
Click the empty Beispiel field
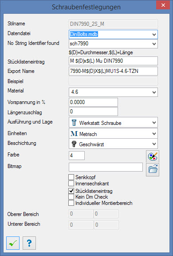113,81
